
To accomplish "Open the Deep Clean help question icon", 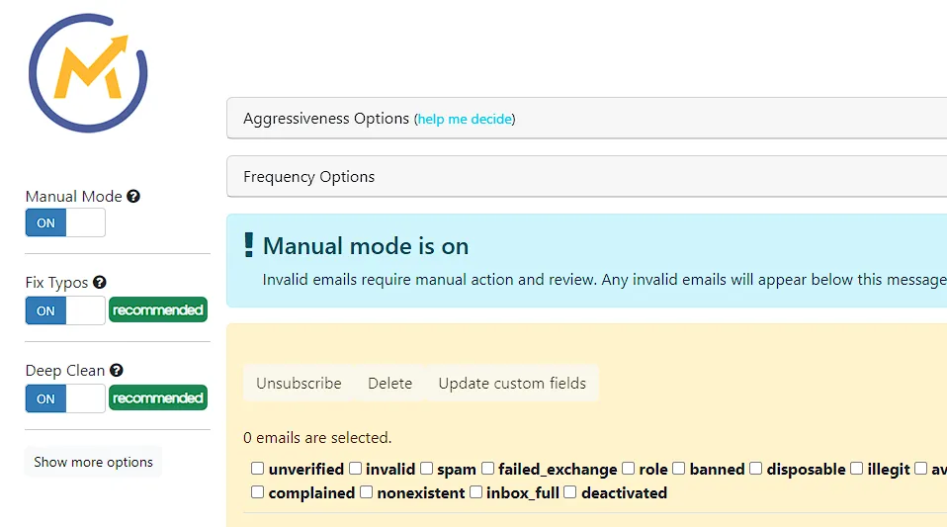I will (117, 371).
